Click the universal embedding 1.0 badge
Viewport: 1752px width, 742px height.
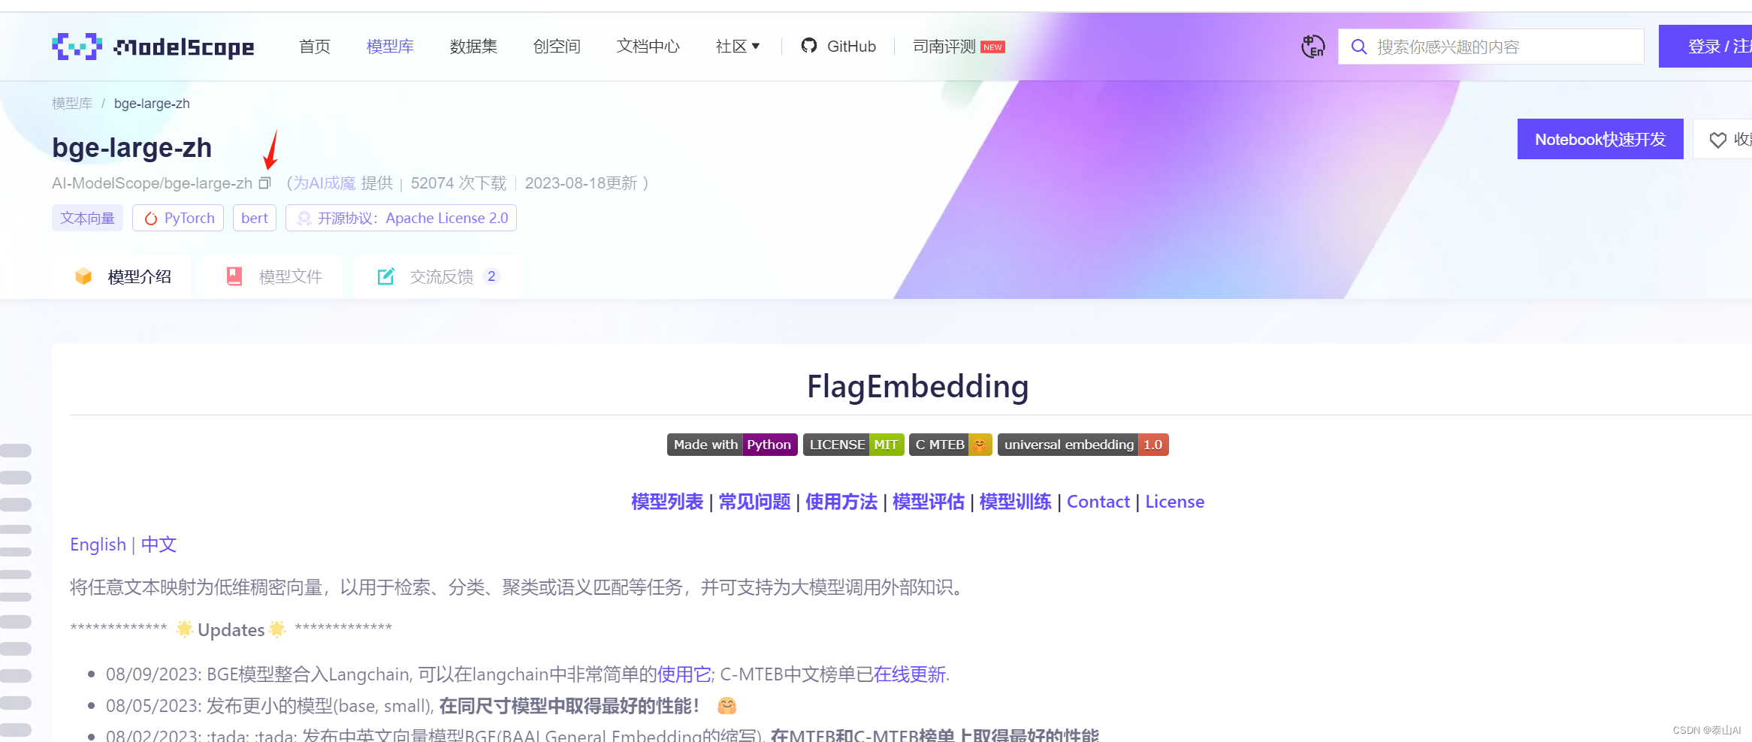tap(1083, 445)
